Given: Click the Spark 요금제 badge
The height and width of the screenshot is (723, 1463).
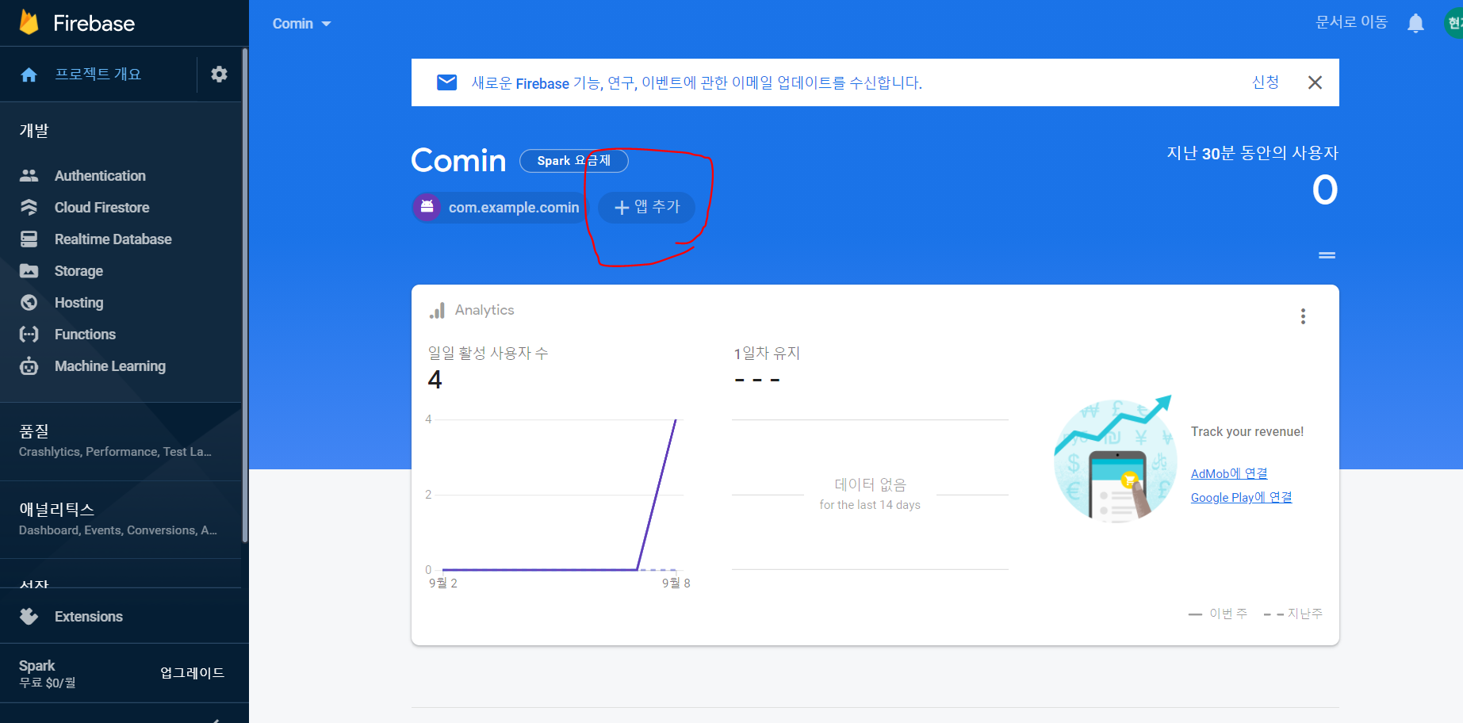Looking at the screenshot, I should click(573, 161).
